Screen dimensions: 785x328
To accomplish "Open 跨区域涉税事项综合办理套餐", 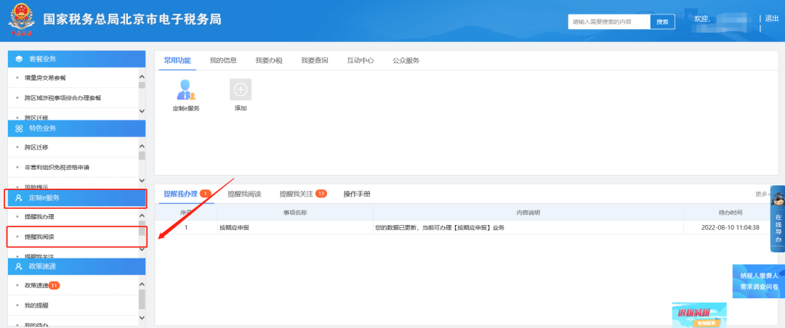I will (x=63, y=98).
